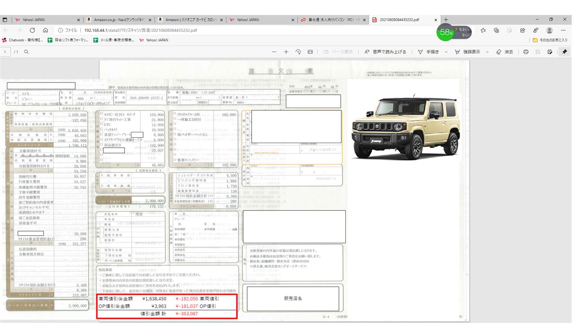Click the 特約事項 heading text
Image resolution: width=574 pixels, height=323 pixels.
coord(104,269)
